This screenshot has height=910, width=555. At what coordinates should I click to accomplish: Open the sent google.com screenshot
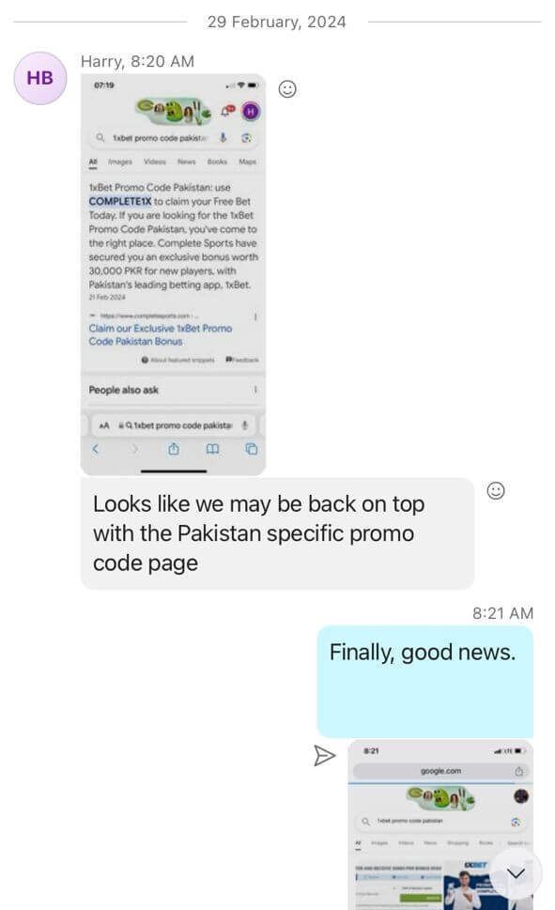click(440, 825)
